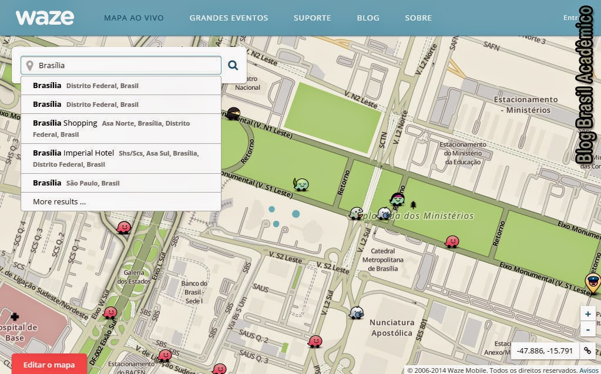
Task: Open the Avisos link in the footer
Action: (x=589, y=370)
